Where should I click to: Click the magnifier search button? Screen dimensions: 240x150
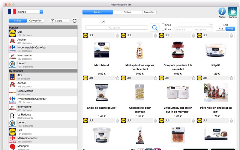[154, 28]
